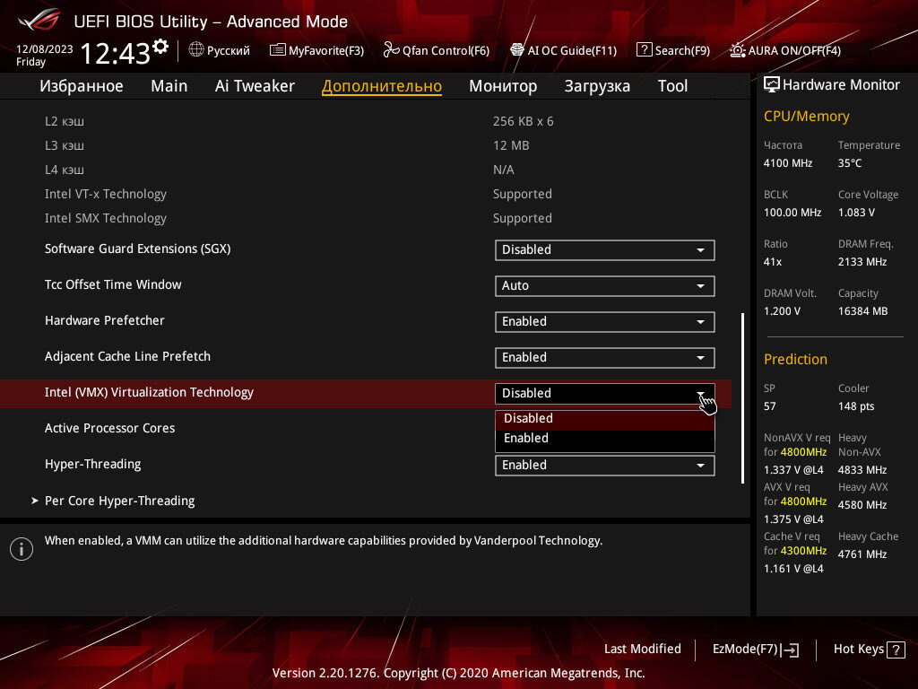
Task: Launch AI OC Guide brain icon
Action: pos(517,50)
